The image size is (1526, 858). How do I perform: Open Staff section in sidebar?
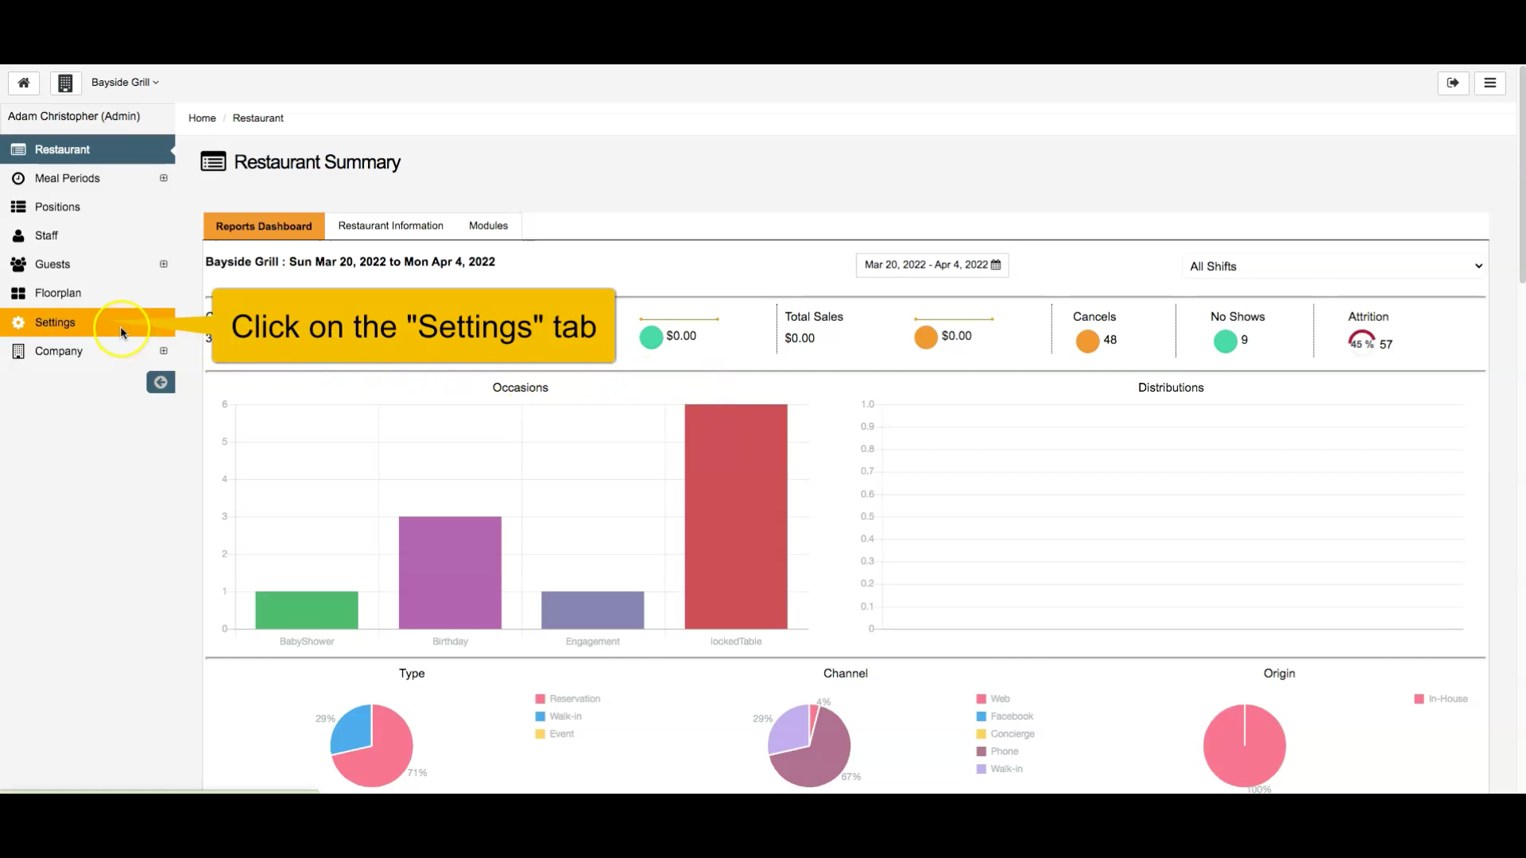pyautogui.click(x=46, y=236)
